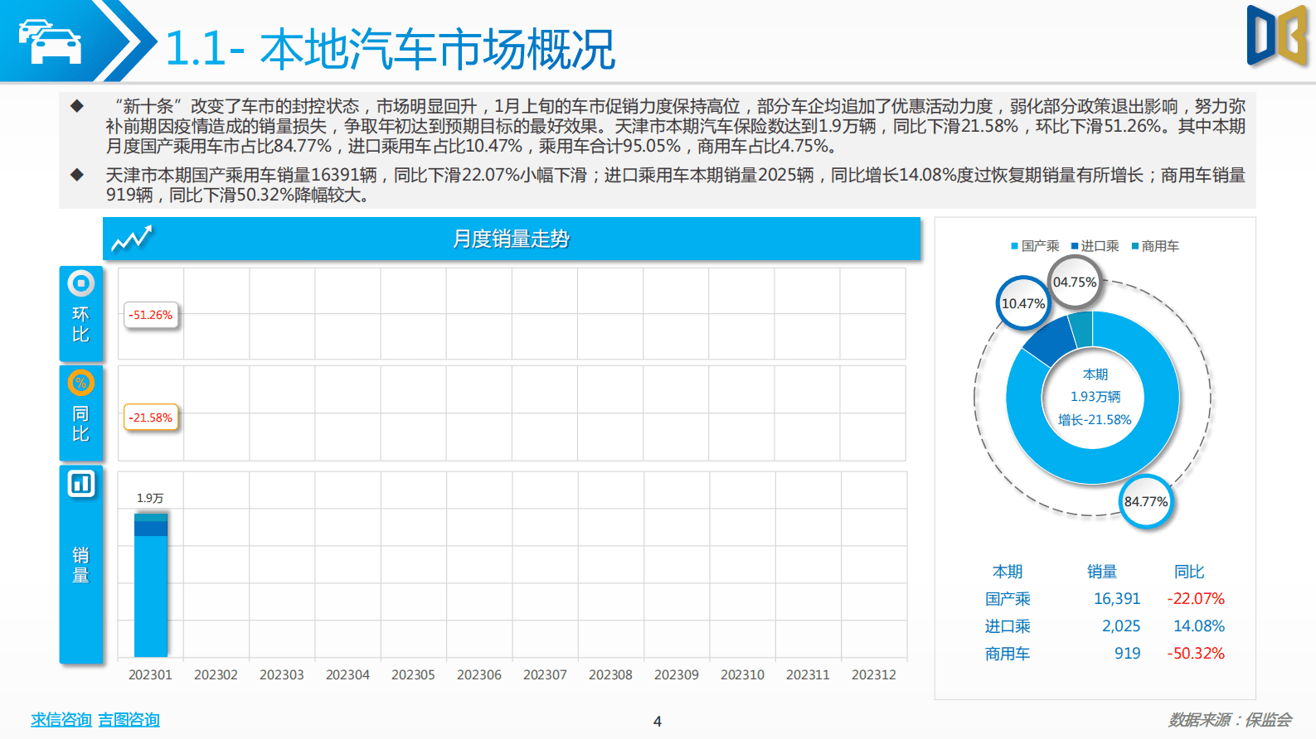
Task: Click the page number 4
Action: [658, 722]
